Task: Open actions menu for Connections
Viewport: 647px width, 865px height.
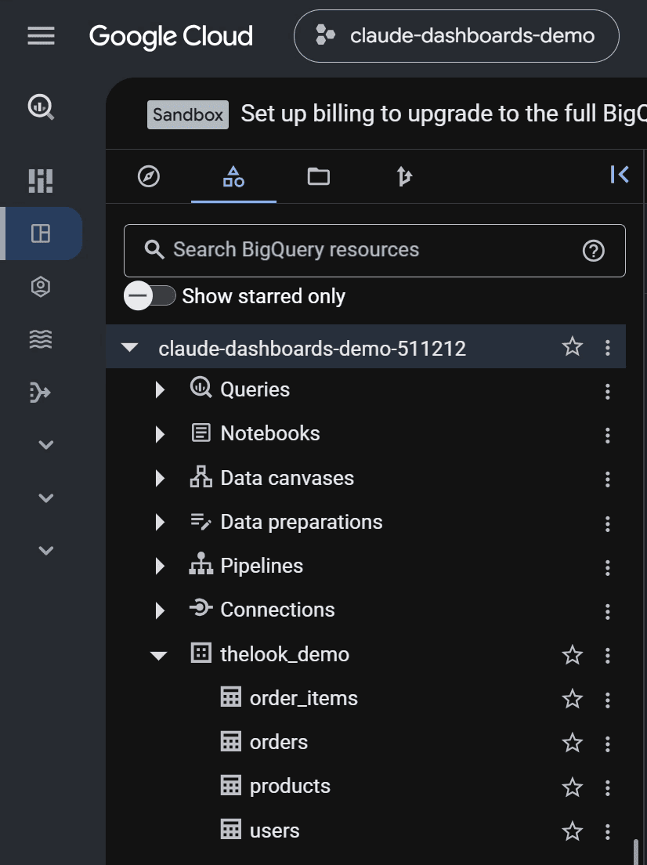Action: pos(607,611)
